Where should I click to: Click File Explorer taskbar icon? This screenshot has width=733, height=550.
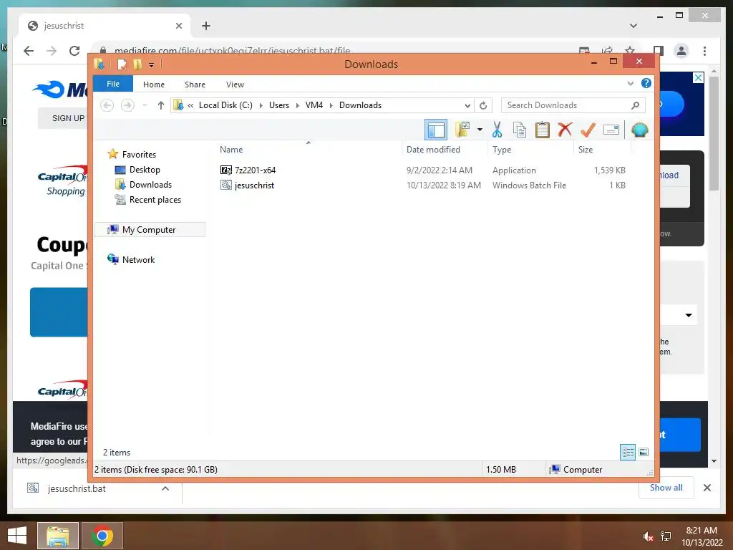click(58, 536)
